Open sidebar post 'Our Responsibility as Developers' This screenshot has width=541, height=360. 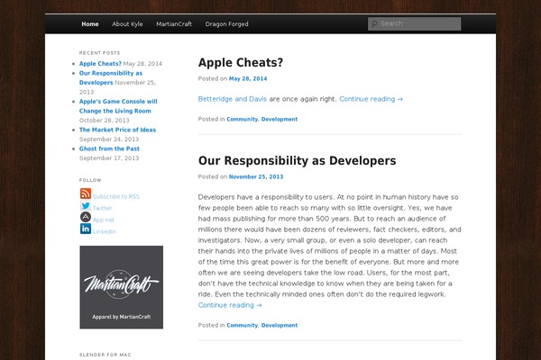[111, 78]
